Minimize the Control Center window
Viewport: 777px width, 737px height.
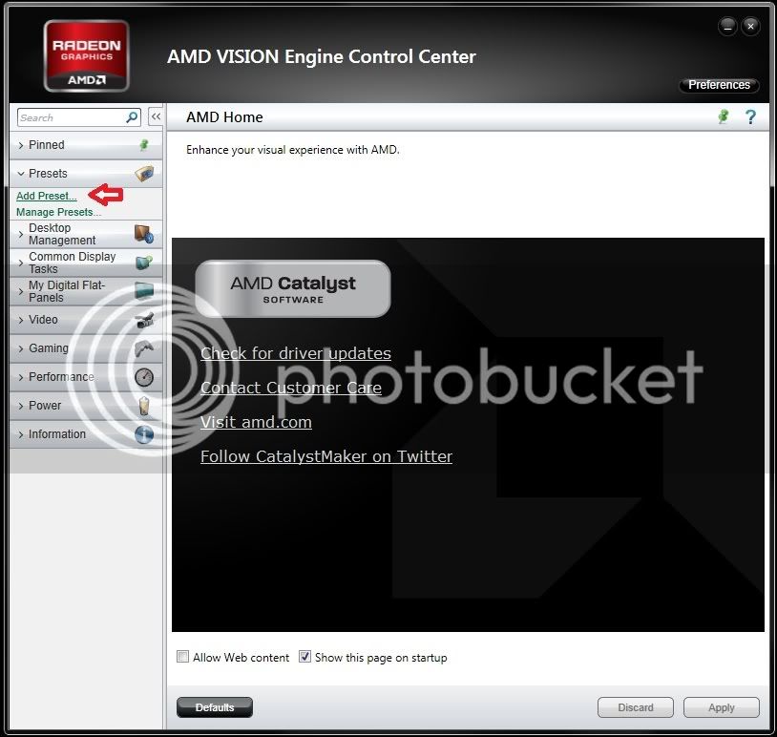pos(727,27)
